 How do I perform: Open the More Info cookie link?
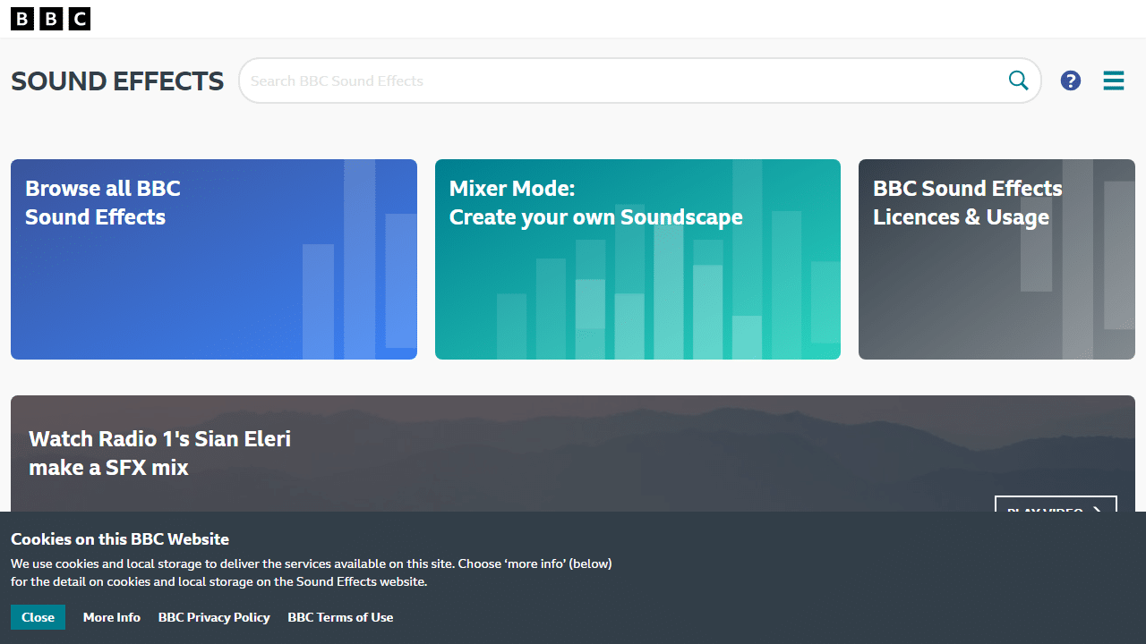112,617
